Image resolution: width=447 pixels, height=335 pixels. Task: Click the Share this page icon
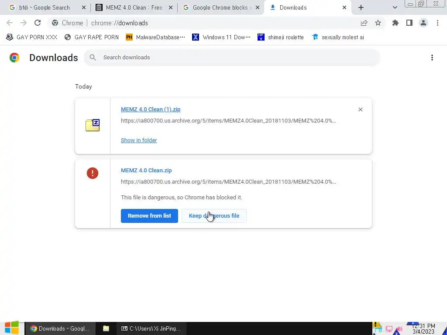coord(364,23)
